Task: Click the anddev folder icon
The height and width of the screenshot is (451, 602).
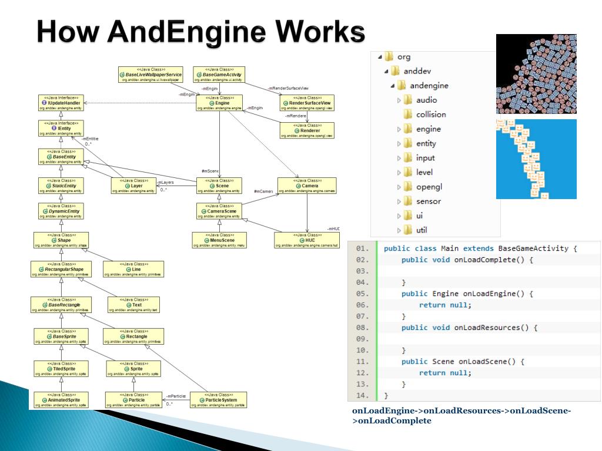Action: point(395,71)
